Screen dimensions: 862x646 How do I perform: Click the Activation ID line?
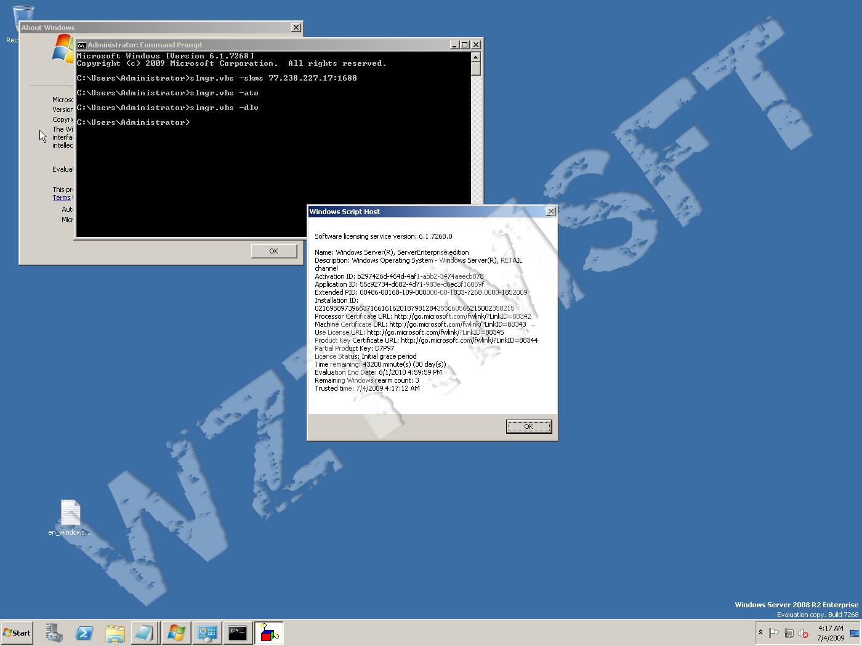point(399,276)
